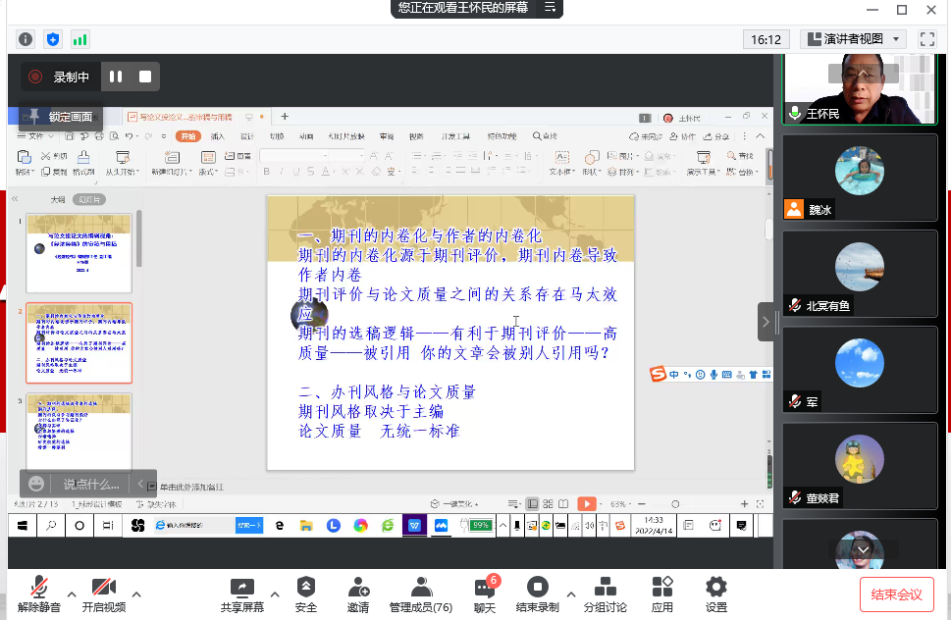Stop the recording with square button
The height and width of the screenshot is (620, 951).
click(x=145, y=77)
